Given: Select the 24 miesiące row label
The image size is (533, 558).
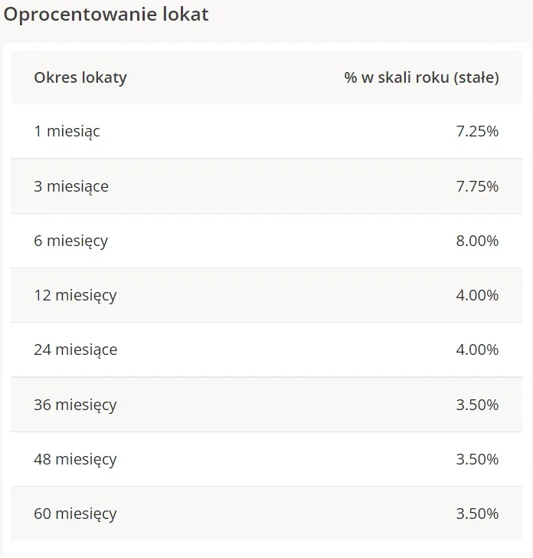Looking at the screenshot, I should click(76, 350).
